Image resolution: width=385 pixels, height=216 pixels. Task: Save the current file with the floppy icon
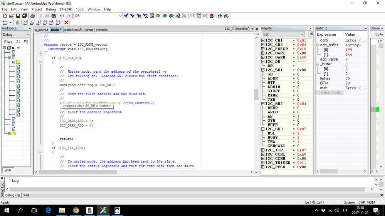tap(18, 16)
